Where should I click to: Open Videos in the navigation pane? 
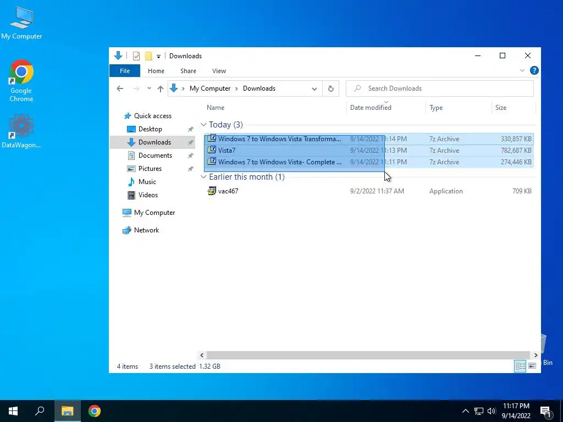(148, 195)
